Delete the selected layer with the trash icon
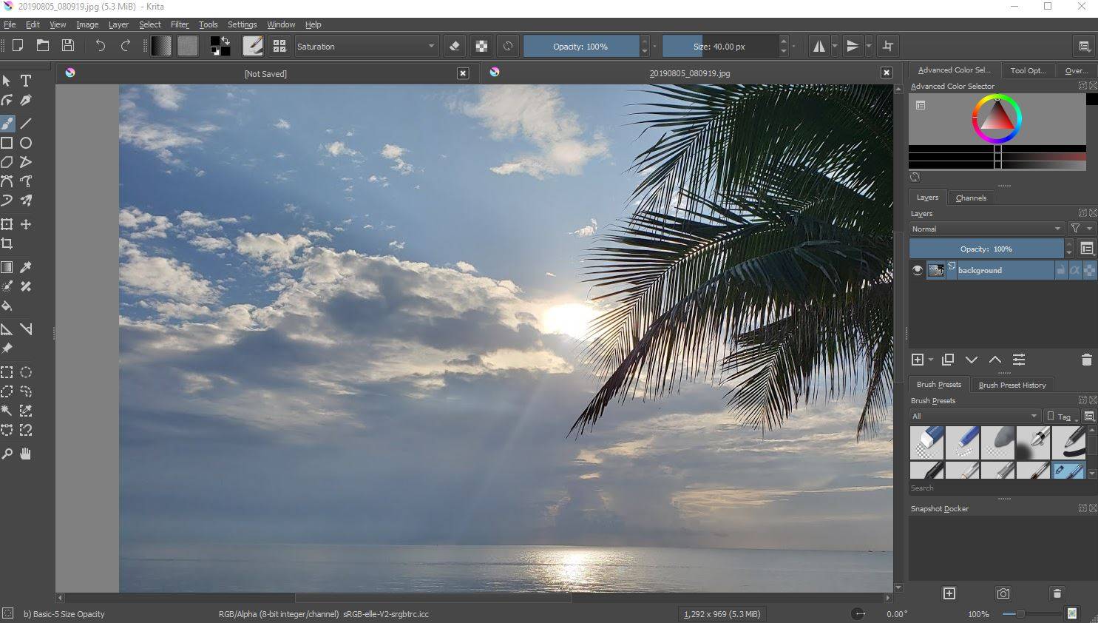 [x=1086, y=360]
